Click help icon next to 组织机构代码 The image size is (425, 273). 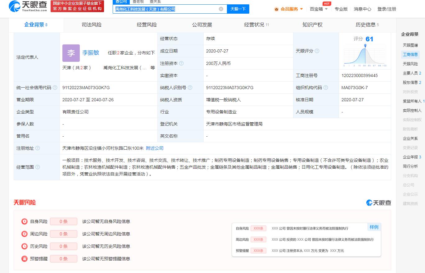tap(326, 88)
